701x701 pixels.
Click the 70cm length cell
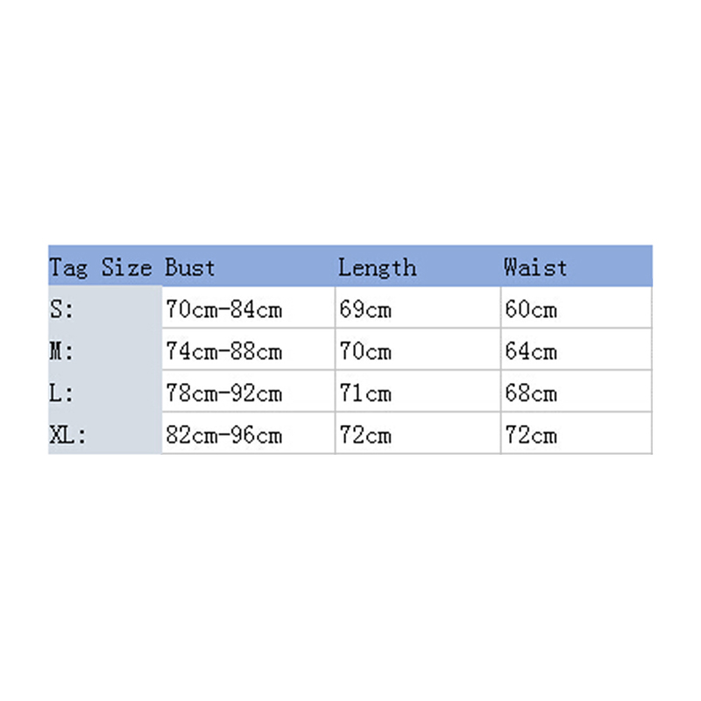[x=365, y=351]
